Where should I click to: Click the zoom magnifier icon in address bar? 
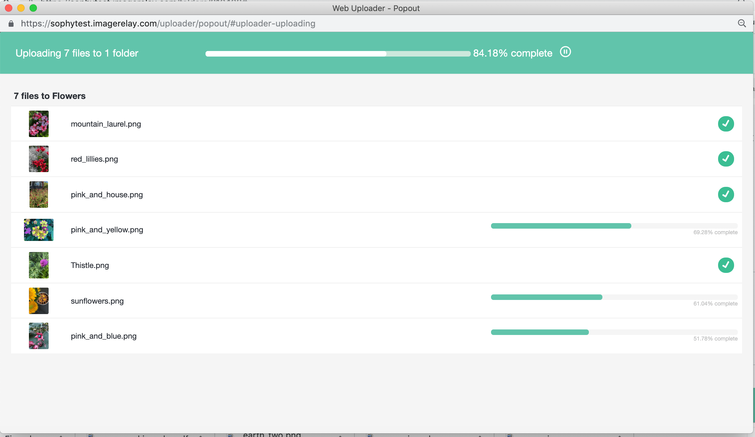pos(742,23)
